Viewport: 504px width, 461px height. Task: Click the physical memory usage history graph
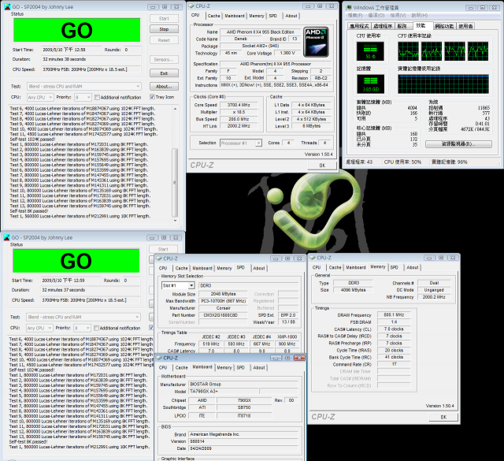click(443, 84)
